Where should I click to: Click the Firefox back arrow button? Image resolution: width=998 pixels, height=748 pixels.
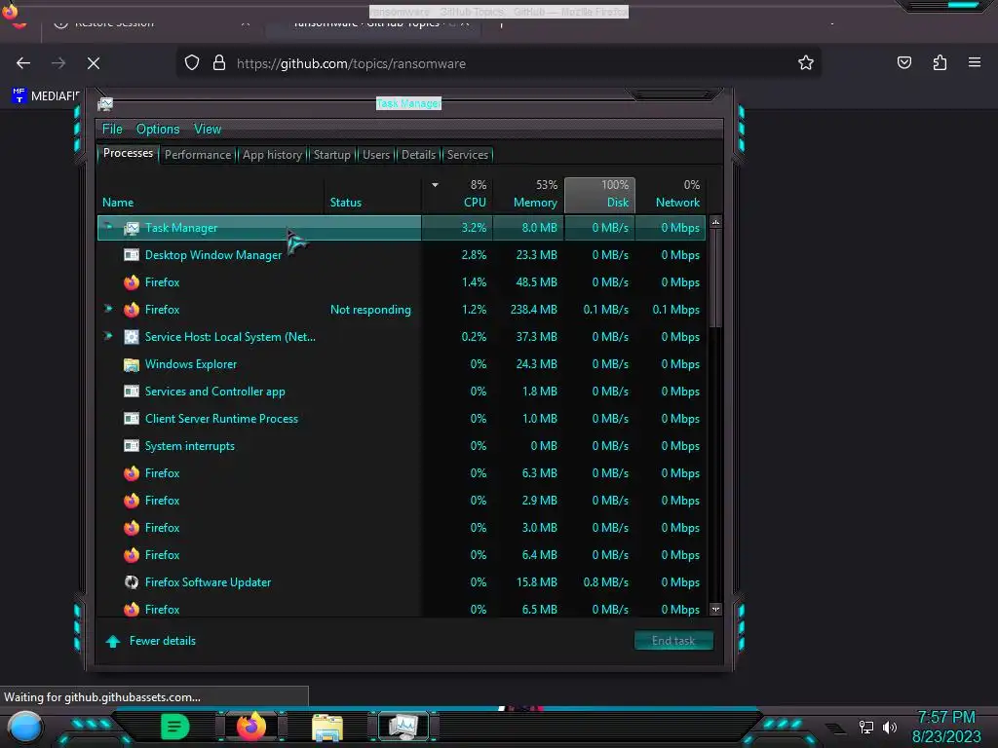[x=23, y=63]
